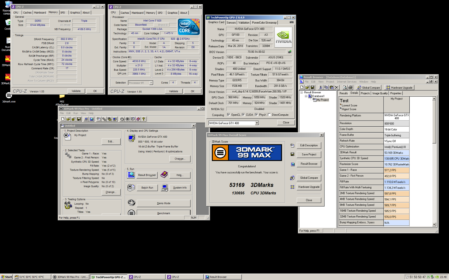Open Internet Services menu in Result Browser
This screenshot has height=280, width=449.
347,82
